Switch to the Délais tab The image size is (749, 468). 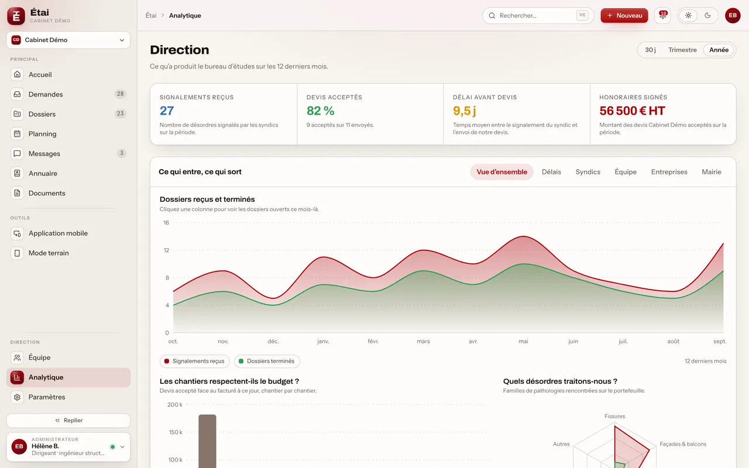[551, 172]
